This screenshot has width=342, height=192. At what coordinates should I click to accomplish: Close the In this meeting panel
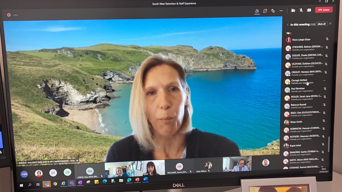pyautogui.click(x=330, y=24)
